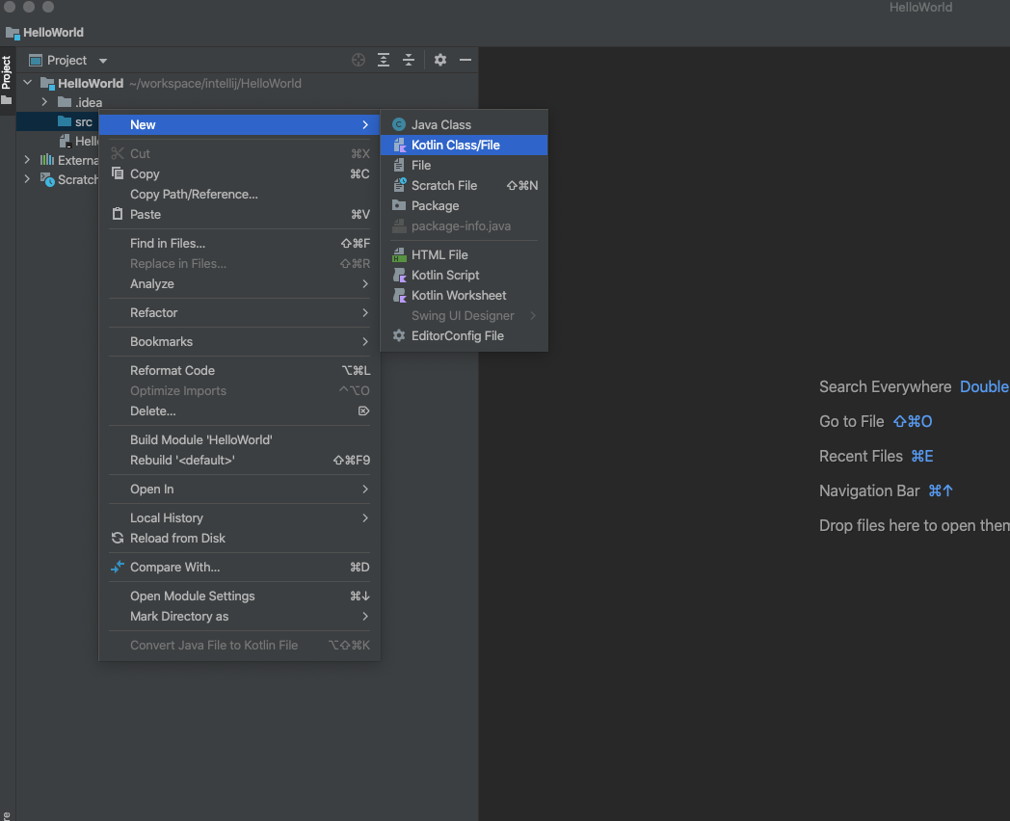This screenshot has height=821, width=1010.
Task: Choose Rebuild '<default>'
Action: coord(240,460)
